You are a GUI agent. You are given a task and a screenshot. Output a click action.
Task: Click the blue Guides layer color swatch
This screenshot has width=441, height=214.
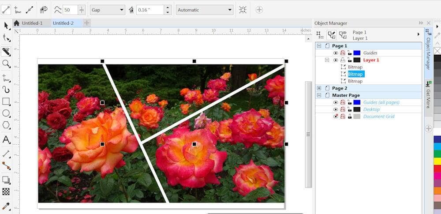click(357, 53)
